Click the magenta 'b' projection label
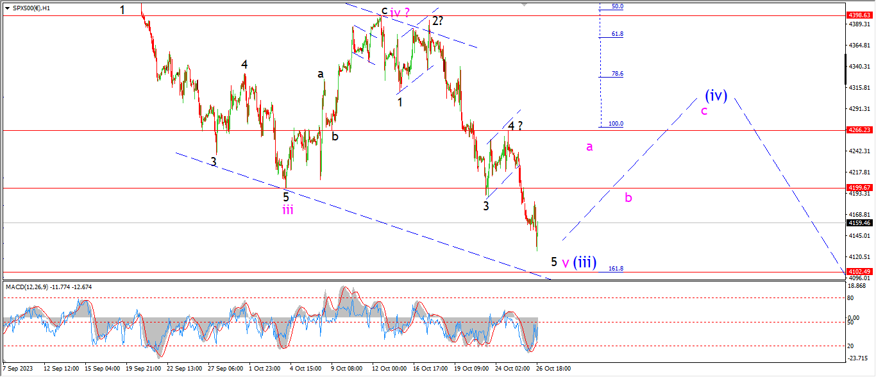 tap(628, 197)
